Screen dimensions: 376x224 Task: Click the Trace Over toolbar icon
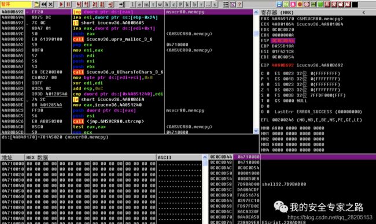point(102,4)
